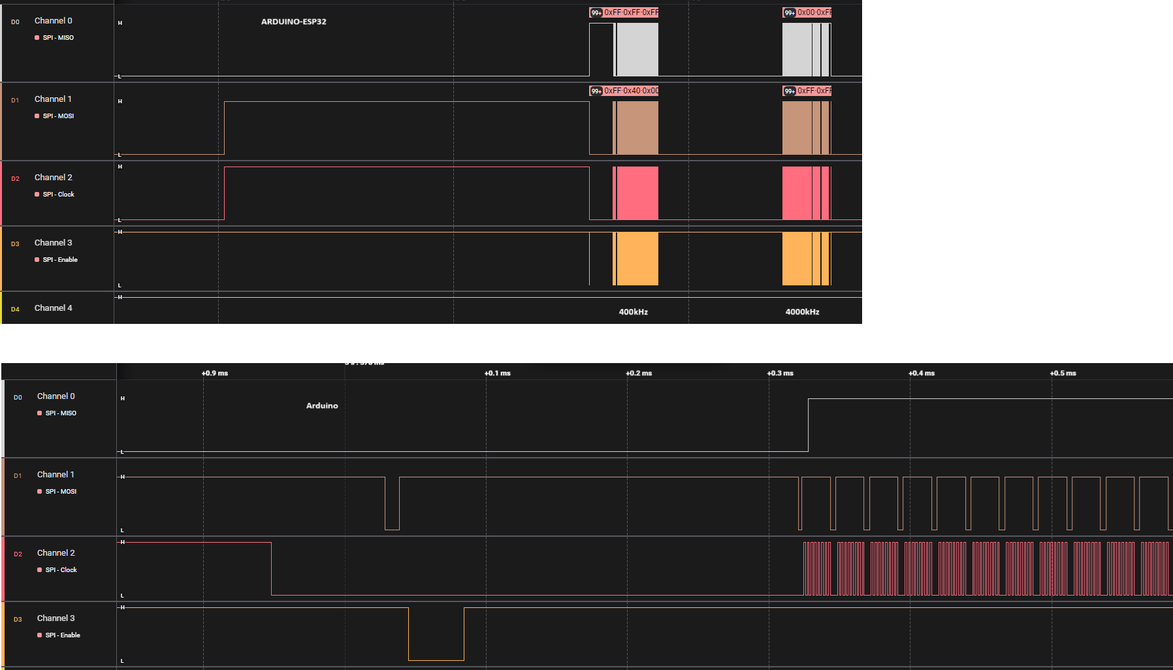
Task: Select Channel 1 label in the Arduino capture
Action: click(56, 475)
